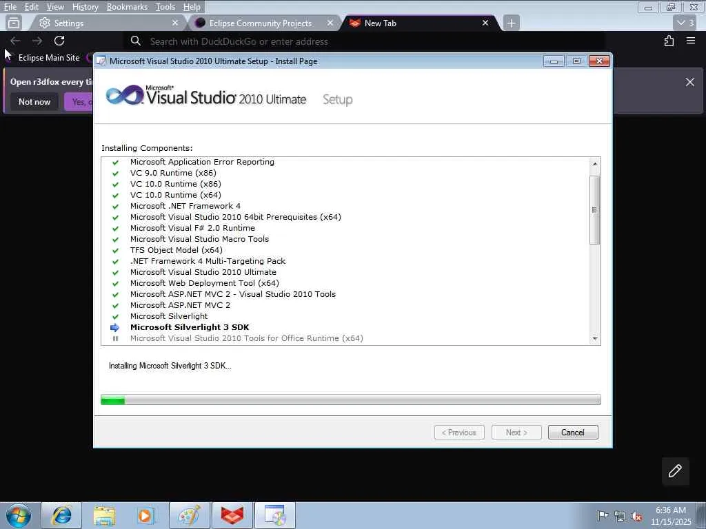Select Microsoft ASP.NET MVC 2 item

[x=180, y=305]
